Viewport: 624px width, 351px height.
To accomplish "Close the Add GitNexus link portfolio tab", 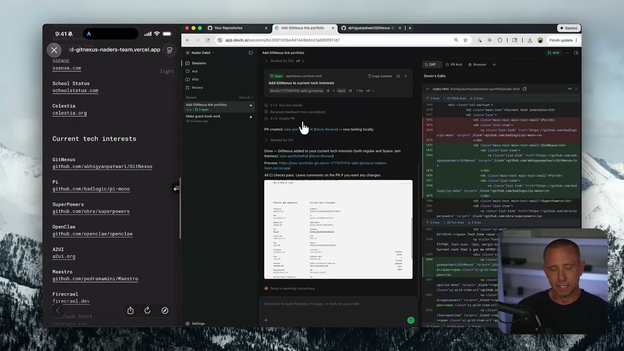I will (332, 28).
